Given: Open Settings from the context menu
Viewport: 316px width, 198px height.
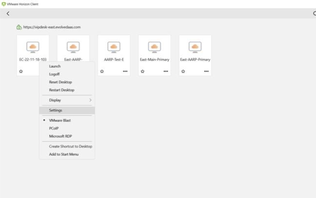Looking at the screenshot, I should coord(67,110).
